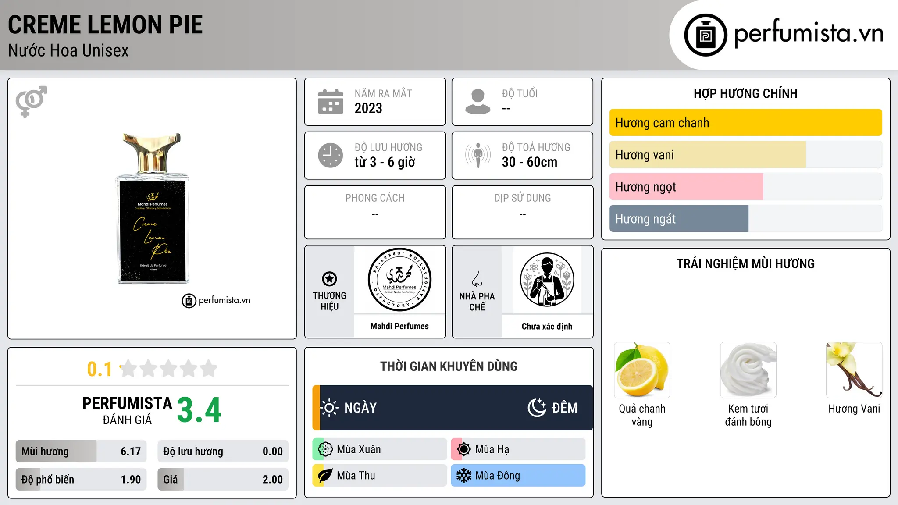
Task: Click the ĐÊM nighttime label
Action: (x=565, y=408)
